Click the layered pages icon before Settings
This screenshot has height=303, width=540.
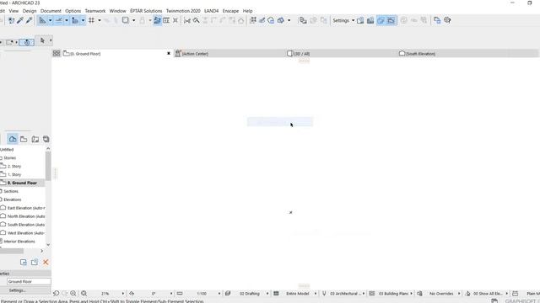coord(303,20)
